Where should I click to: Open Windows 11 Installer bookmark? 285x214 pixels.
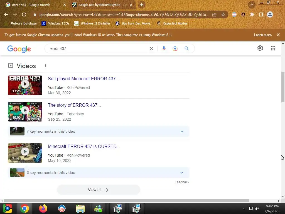[x=92, y=23]
